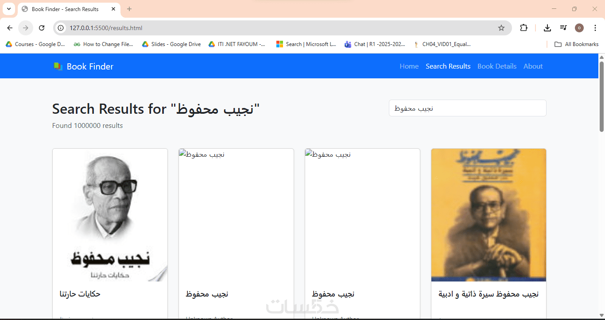Open the Search | Microsoft L... bookmark
Viewport: 605px width, 320px height.
(x=306, y=44)
